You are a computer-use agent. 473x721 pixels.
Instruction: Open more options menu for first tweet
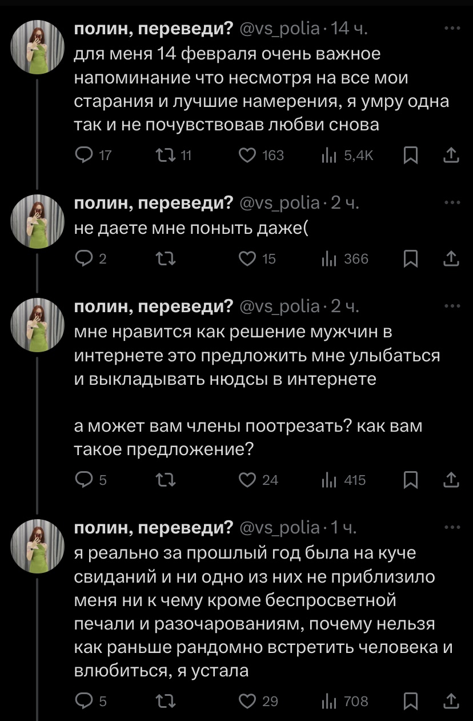point(451,27)
